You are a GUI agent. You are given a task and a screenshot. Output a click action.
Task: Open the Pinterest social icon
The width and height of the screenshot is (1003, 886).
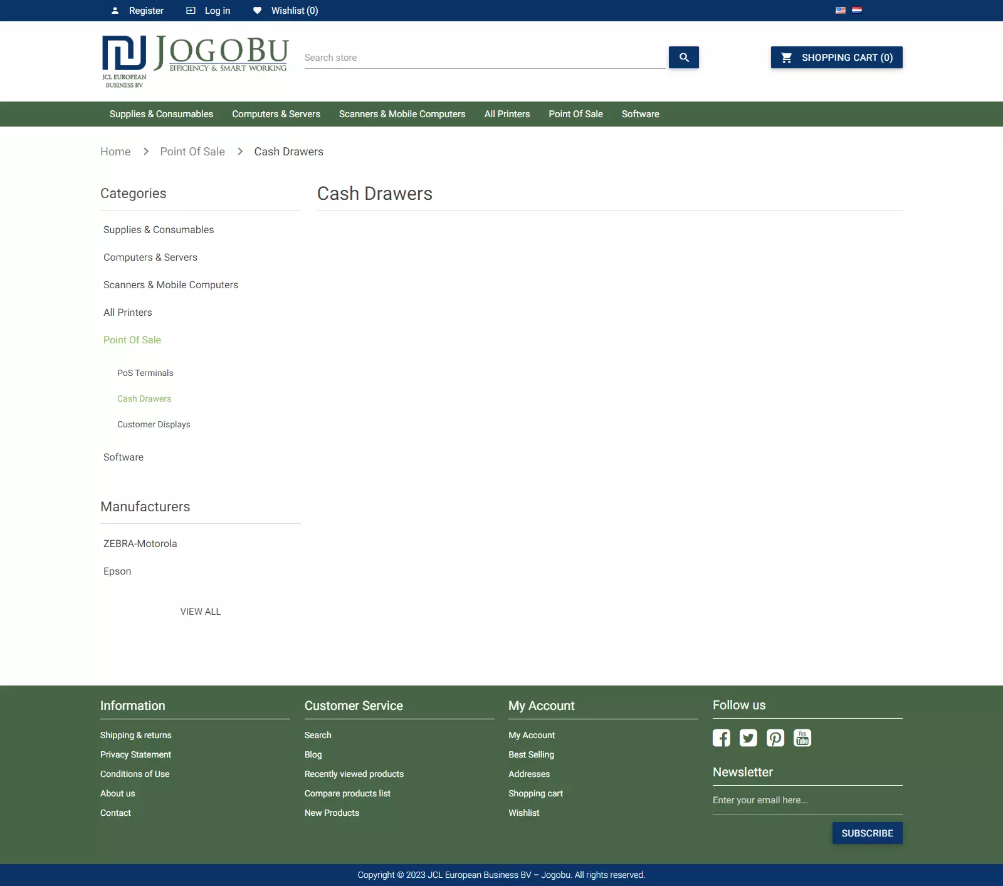point(775,738)
